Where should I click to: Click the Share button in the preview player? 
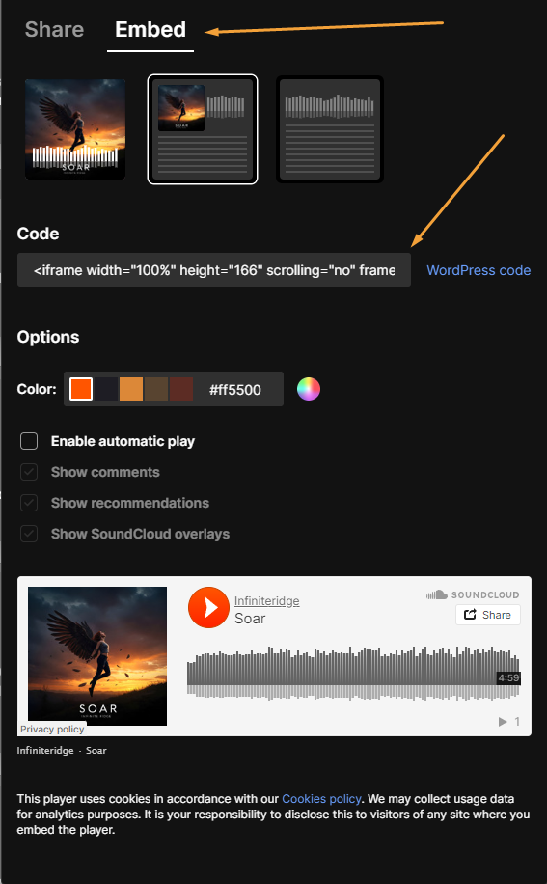(488, 615)
